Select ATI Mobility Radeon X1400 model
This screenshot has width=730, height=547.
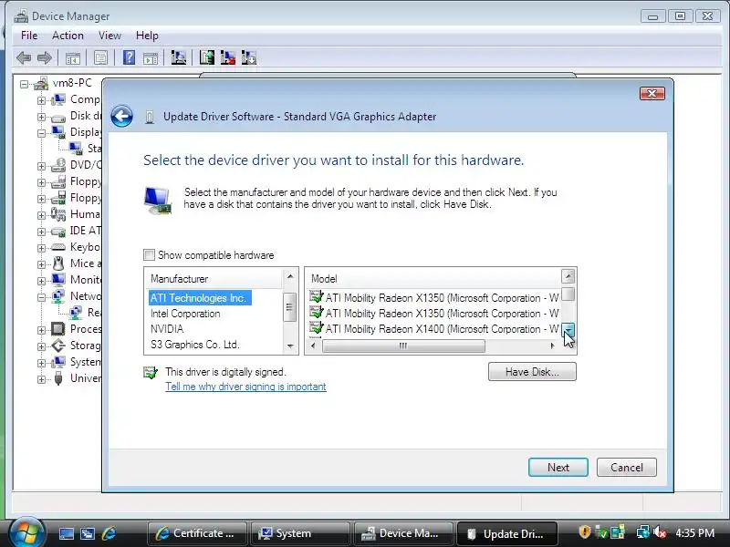[x=434, y=329]
